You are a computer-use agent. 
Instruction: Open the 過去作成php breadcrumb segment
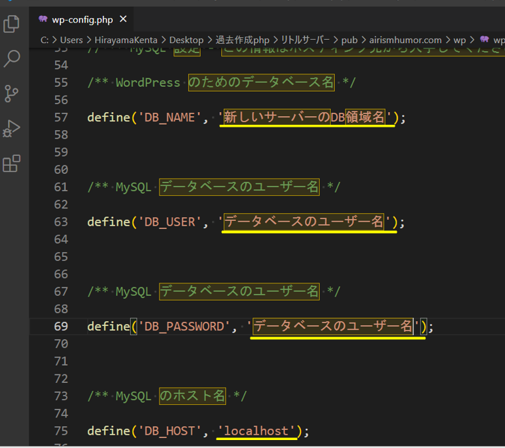pos(242,40)
